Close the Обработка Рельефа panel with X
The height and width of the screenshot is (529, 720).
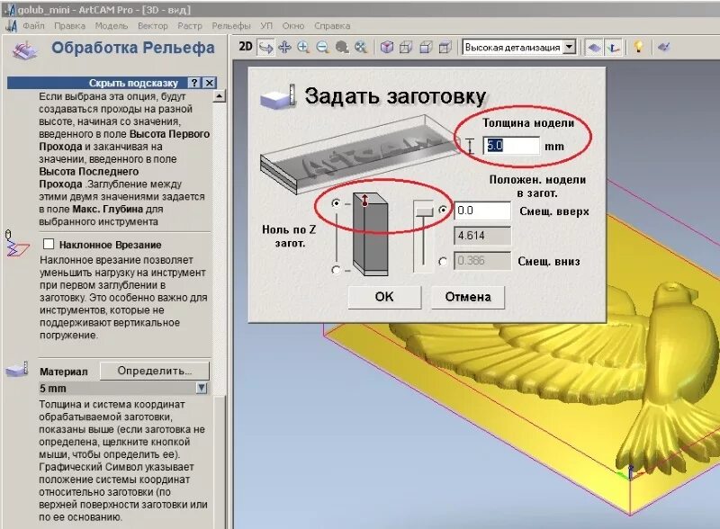210,83
